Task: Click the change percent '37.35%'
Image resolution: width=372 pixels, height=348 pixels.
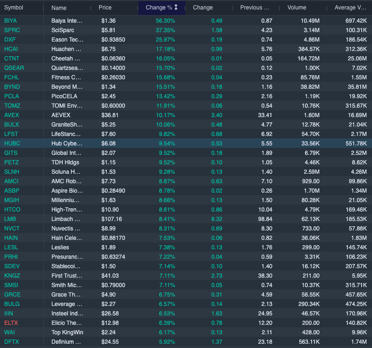Action: (x=165, y=30)
